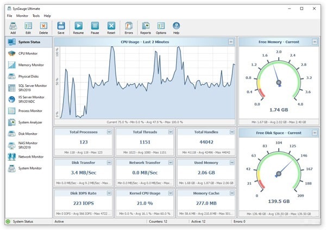Open the Options toolbar icon
Image resolution: width=326 pixels, height=230 pixels.
(x=161, y=26)
